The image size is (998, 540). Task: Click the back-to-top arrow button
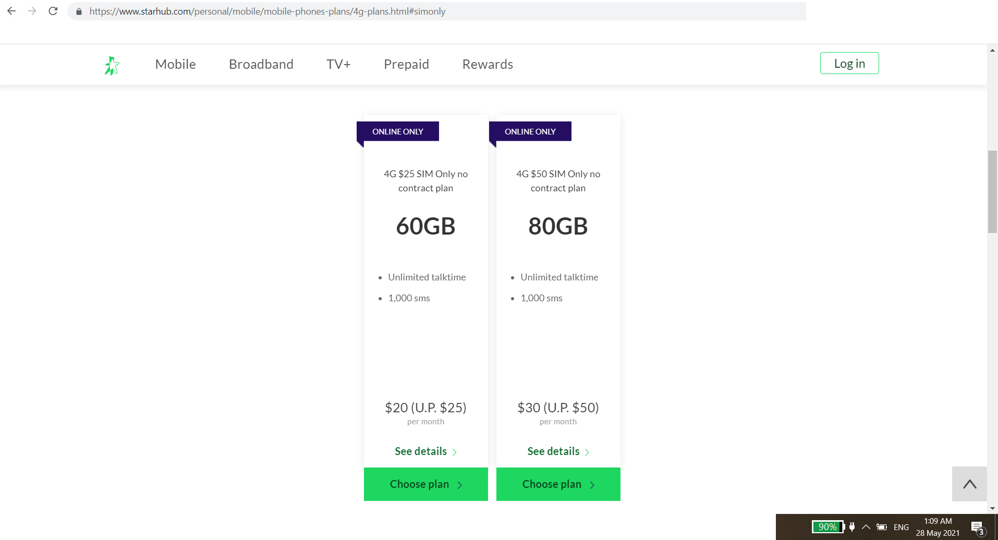[x=969, y=484]
